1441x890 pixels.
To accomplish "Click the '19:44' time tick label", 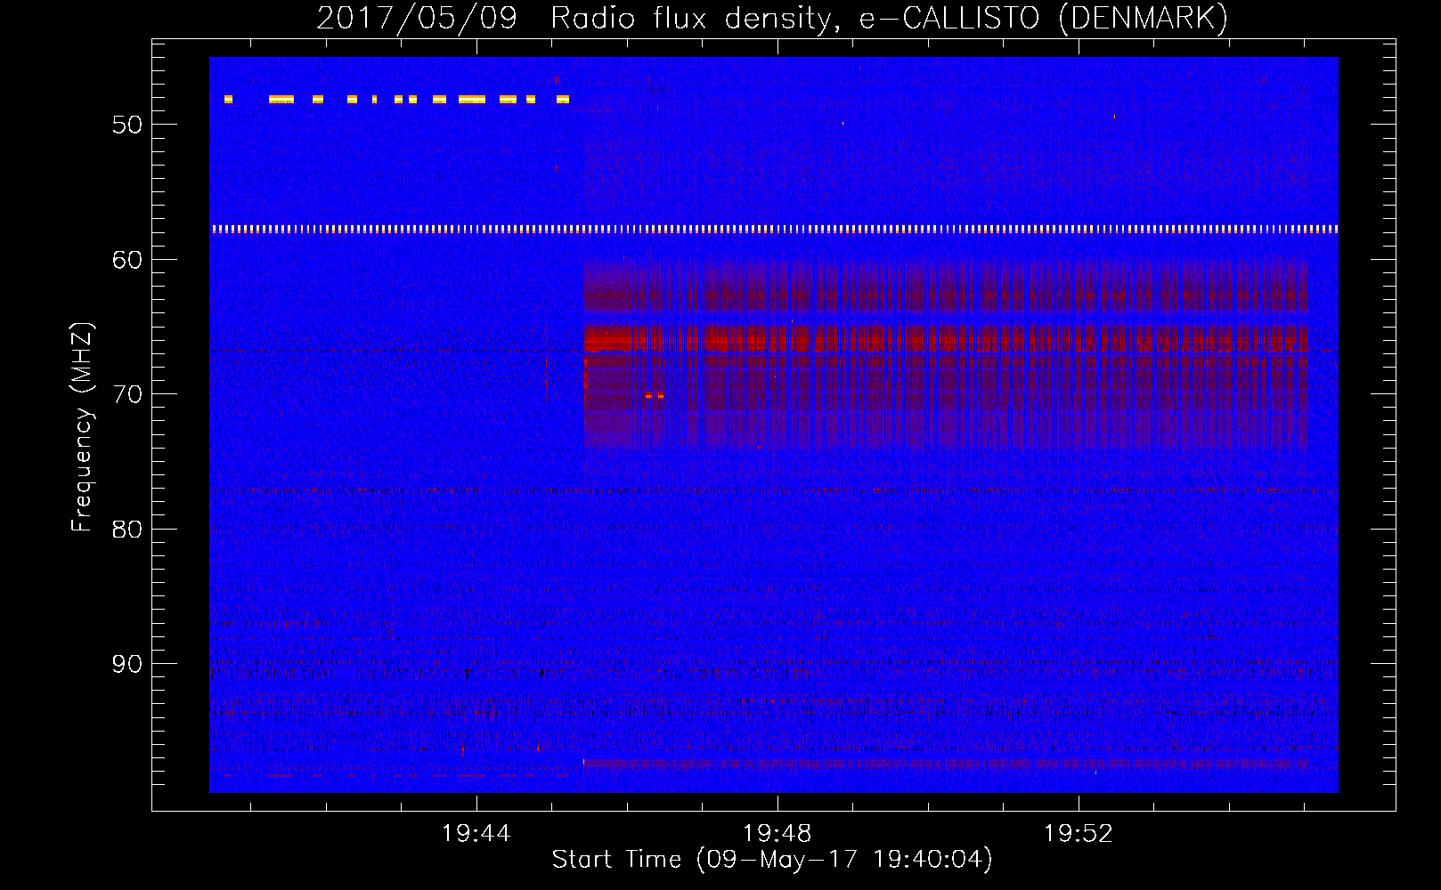I will pyautogui.click(x=476, y=834).
